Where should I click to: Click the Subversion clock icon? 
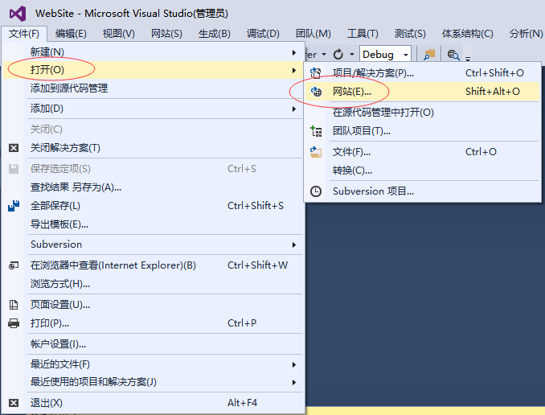[x=316, y=191]
